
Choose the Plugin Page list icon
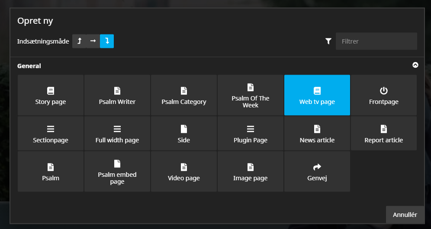[x=251, y=129]
